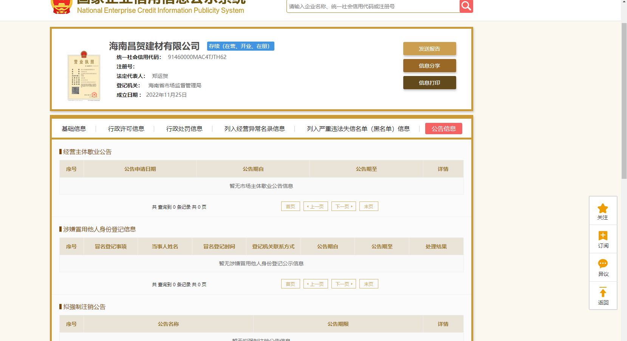Image resolution: width=627 pixels, height=341 pixels.
Task: Click the credit code 91460000MAC4TJTH62
Action: (x=197, y=57)
